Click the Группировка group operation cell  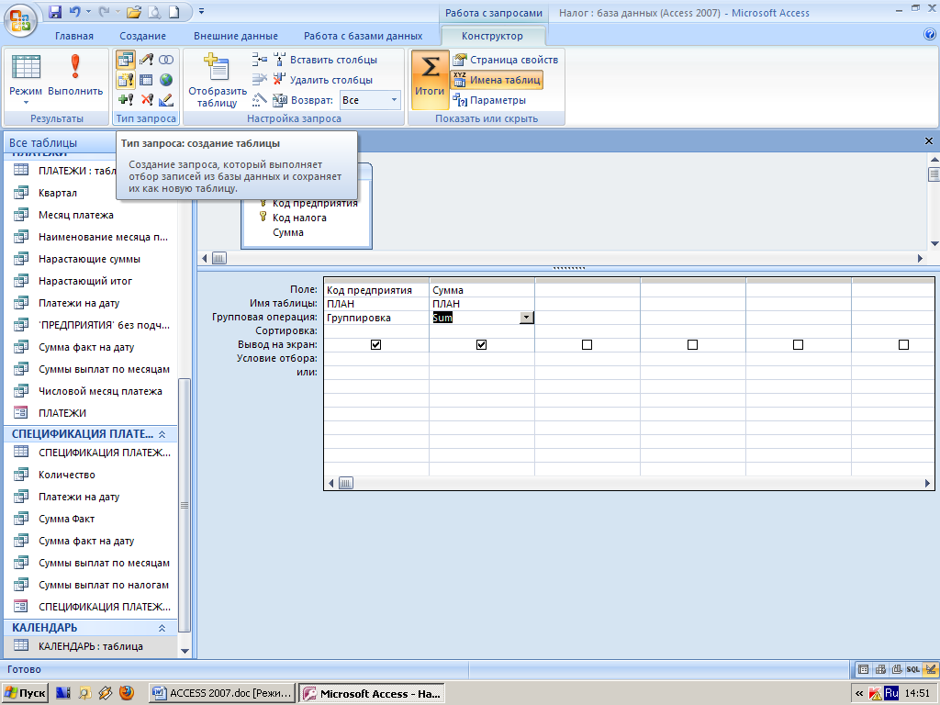(x=376, y=318)
